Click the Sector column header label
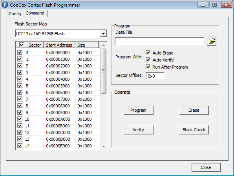The height and width of the screenshot is (176, 234). [35, 45]
